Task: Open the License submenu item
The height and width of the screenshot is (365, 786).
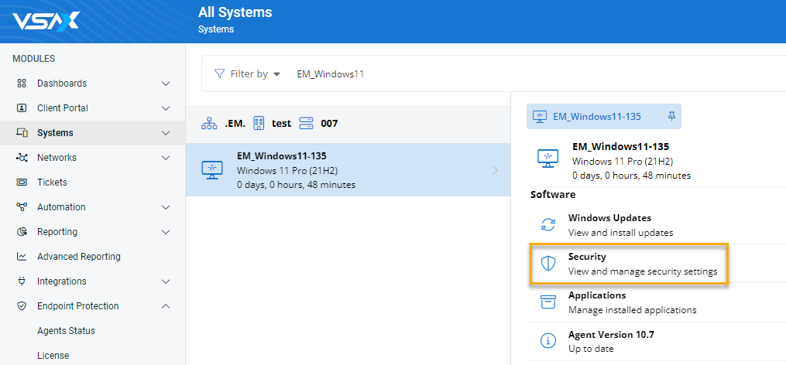Action: coord(53,356)
